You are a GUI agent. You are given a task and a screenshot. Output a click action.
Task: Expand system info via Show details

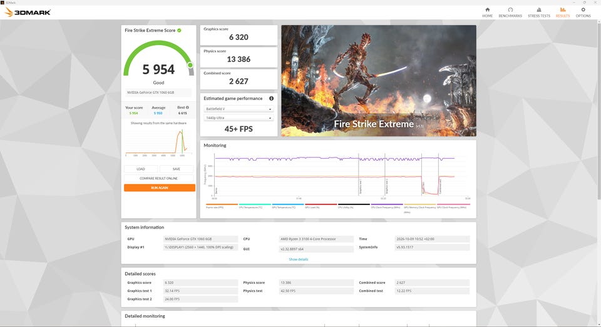[298, 259]
